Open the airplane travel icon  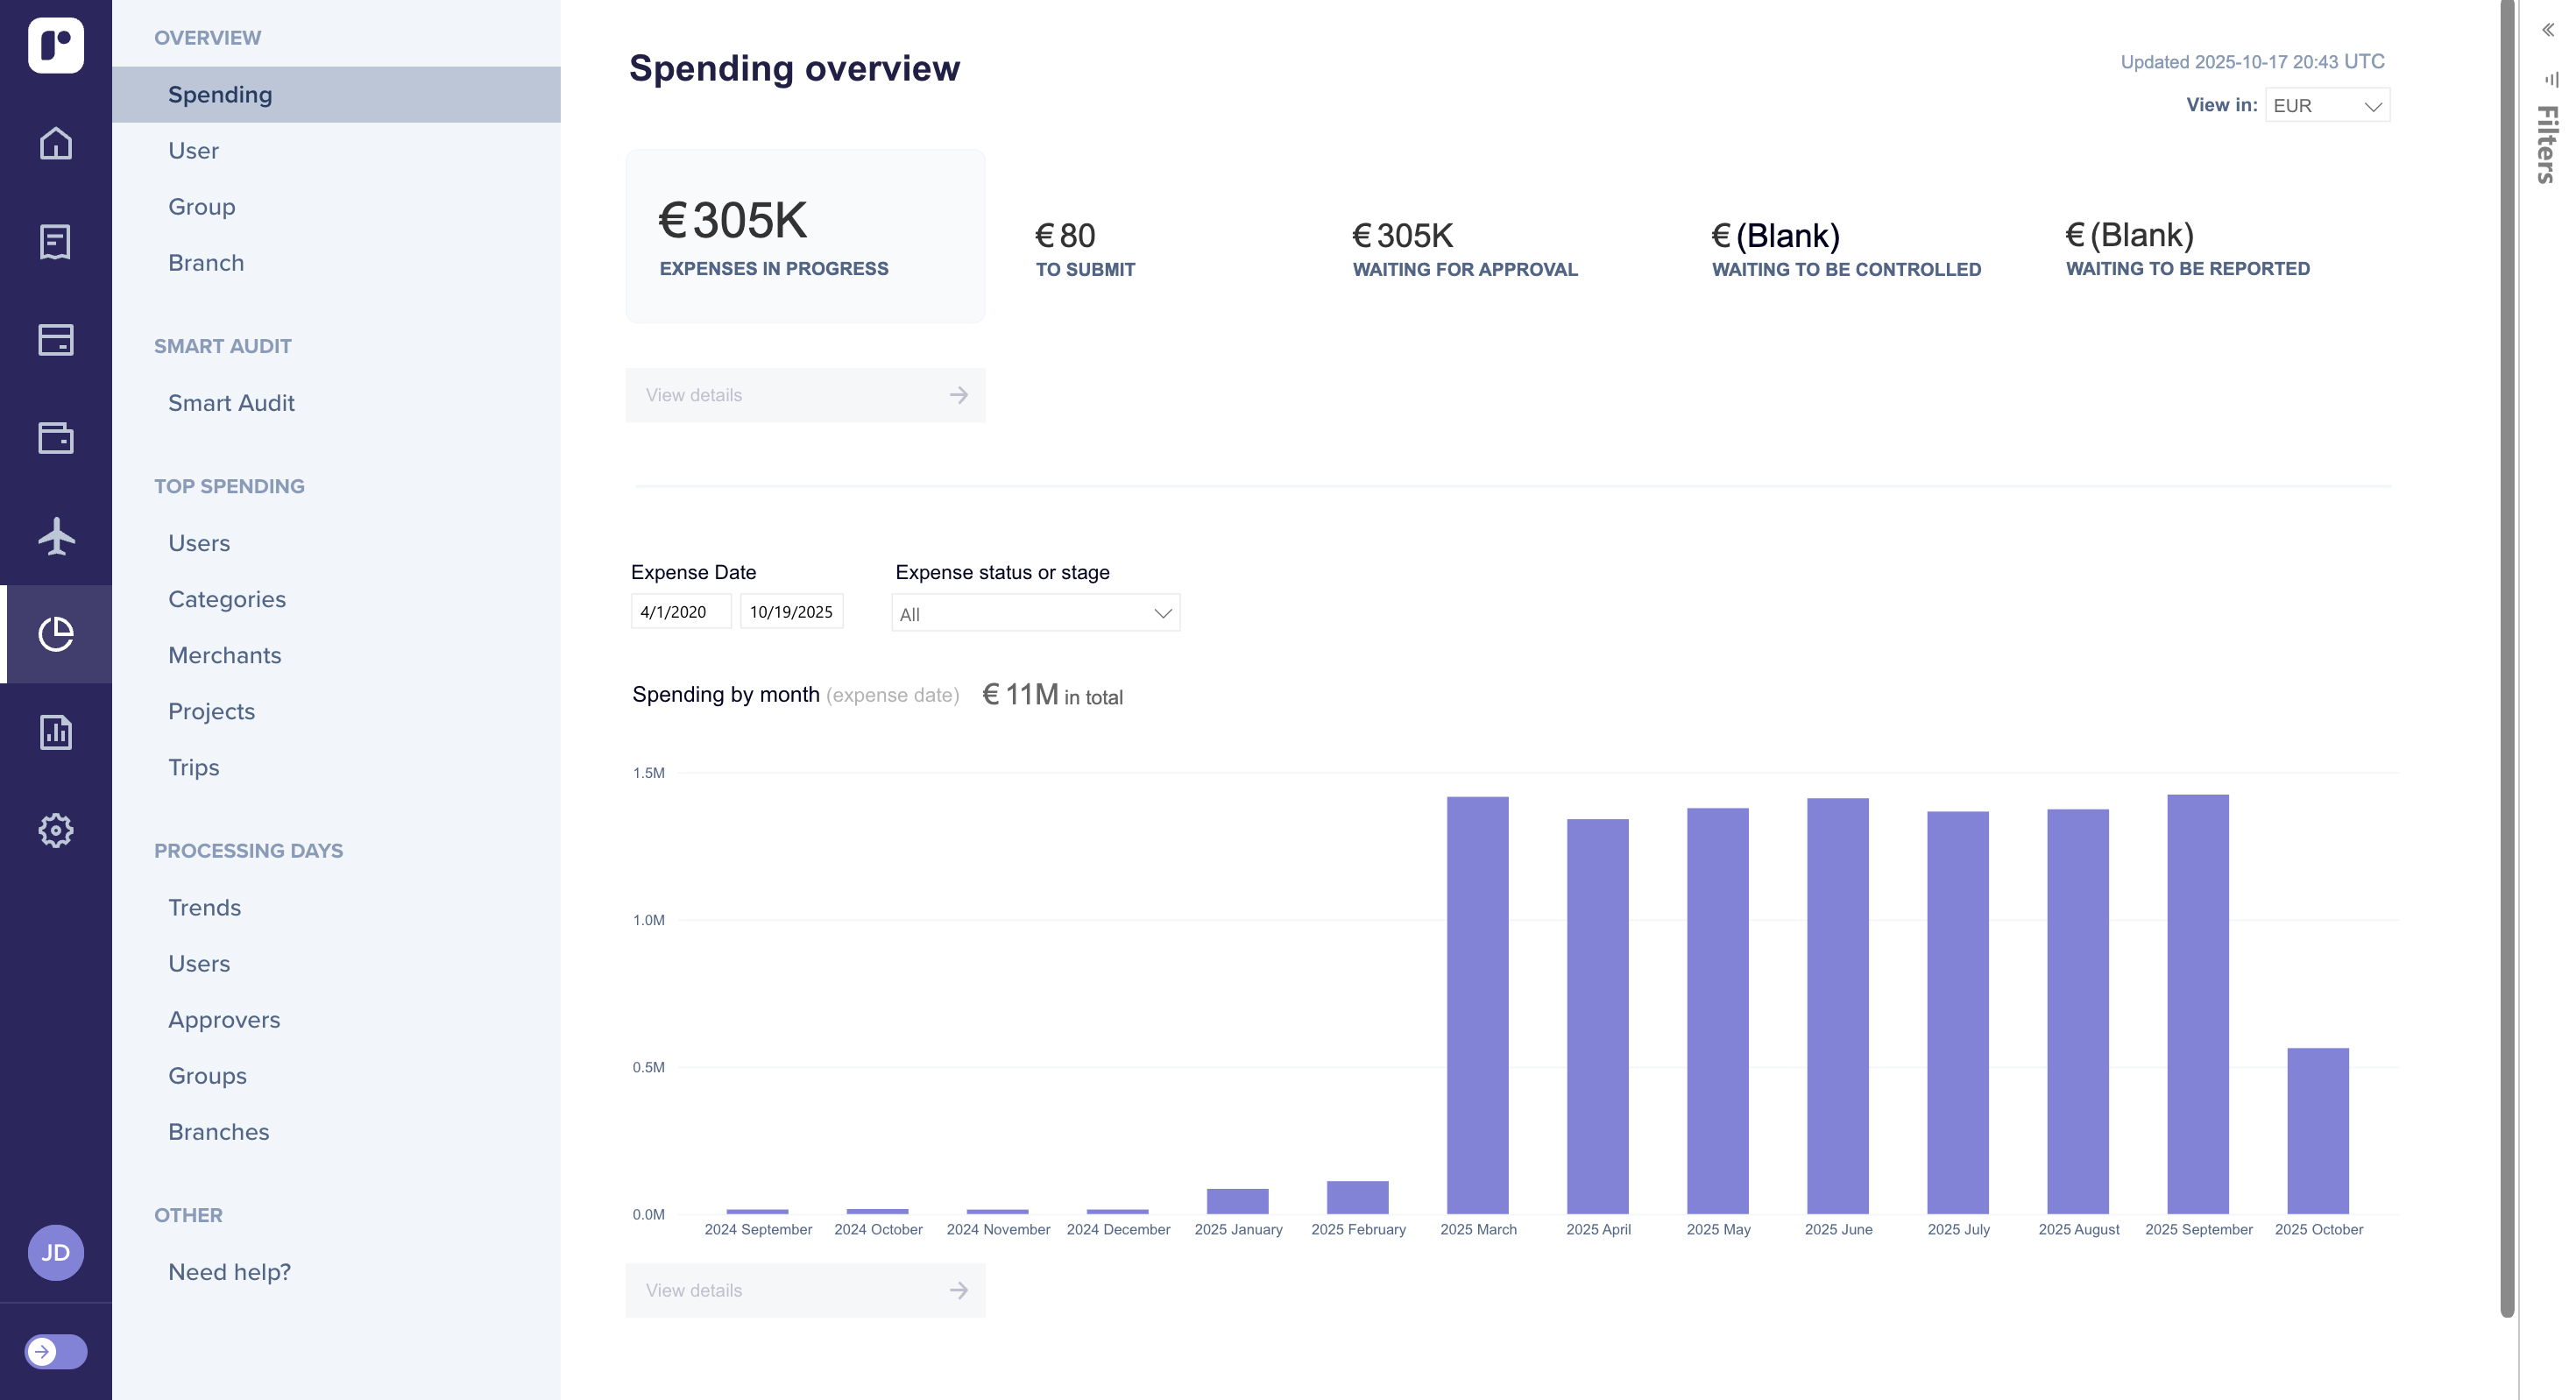click(x=56, y=536)
